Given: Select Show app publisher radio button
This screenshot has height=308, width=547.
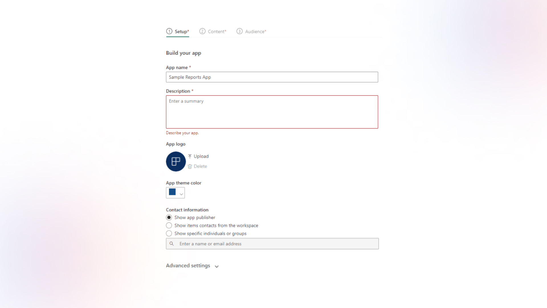Looking at the screenshot, I should (x=169, y=217).
